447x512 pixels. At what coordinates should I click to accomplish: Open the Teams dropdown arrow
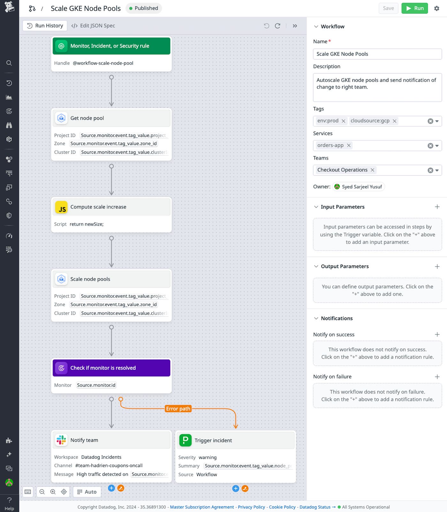(437, 170)
